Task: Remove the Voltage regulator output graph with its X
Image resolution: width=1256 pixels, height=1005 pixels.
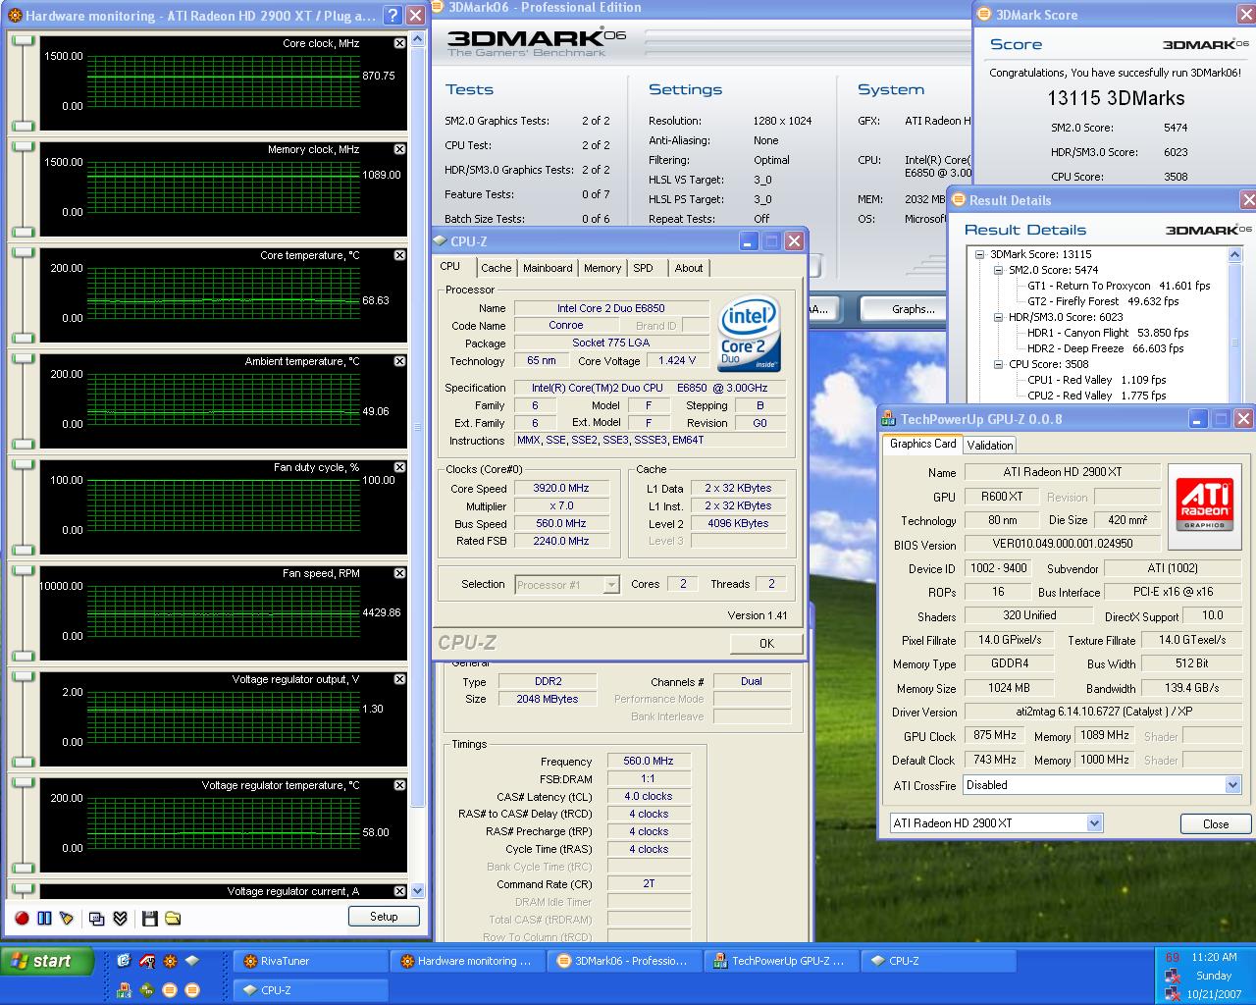Action: tap(399, 679)
